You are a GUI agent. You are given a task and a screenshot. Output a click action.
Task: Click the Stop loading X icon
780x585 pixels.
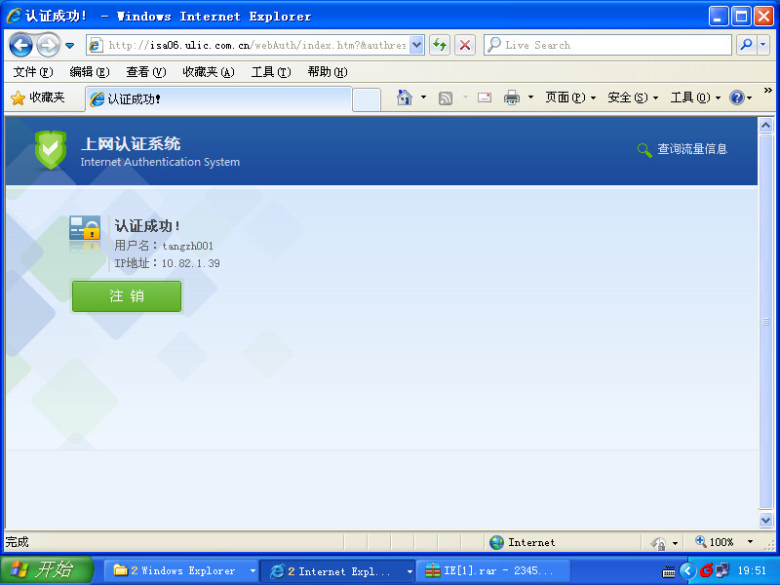pyautogui.click(x=465, y=45)
